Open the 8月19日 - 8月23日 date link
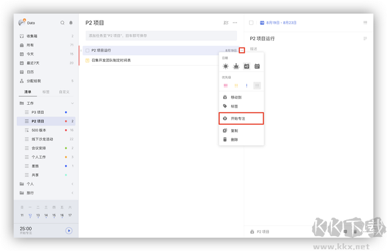387x251 pixels. tap(281, 23)
